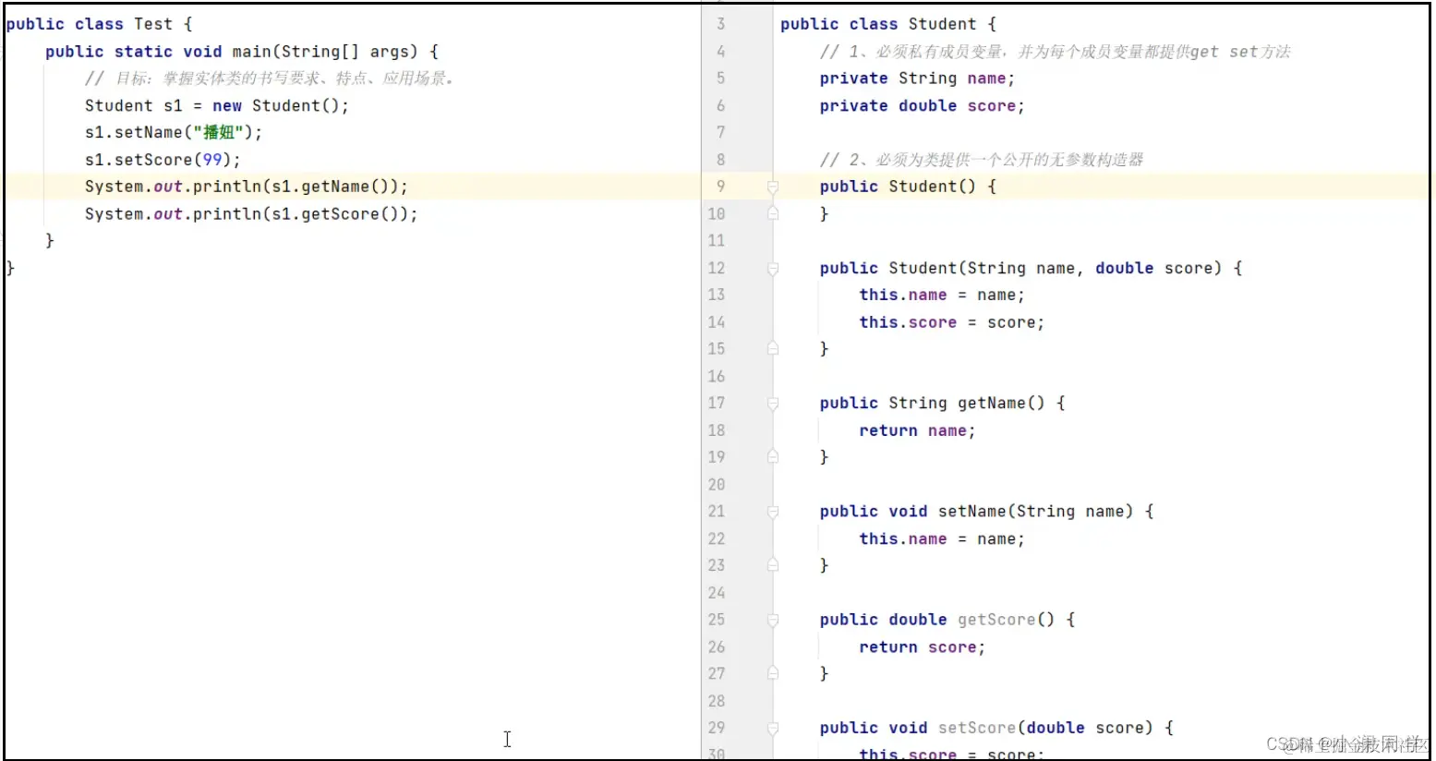Click 'public class Student {' declaration
Screen dimensions: 1436x761
888,24
